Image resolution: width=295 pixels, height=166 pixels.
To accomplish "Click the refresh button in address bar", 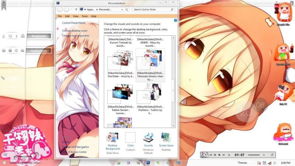I will [127, 10].
